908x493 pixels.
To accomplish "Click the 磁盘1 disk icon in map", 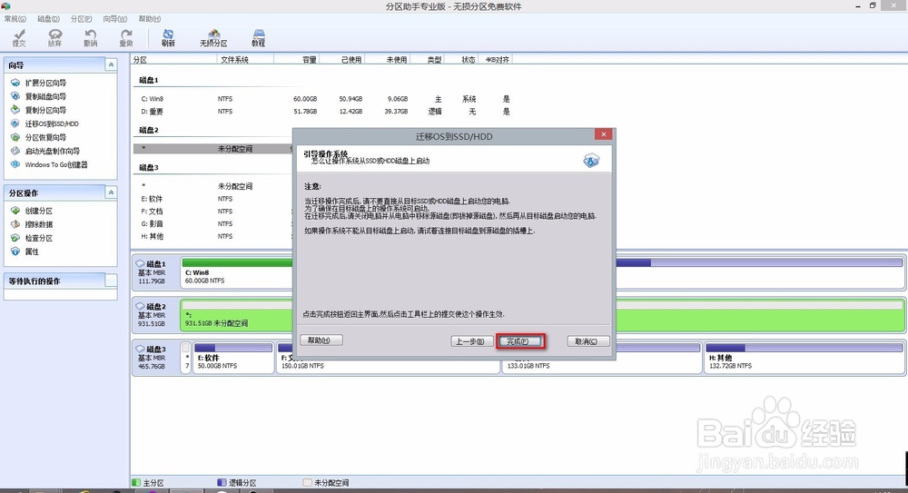I will pyautogui.click(x=140, y=263).
